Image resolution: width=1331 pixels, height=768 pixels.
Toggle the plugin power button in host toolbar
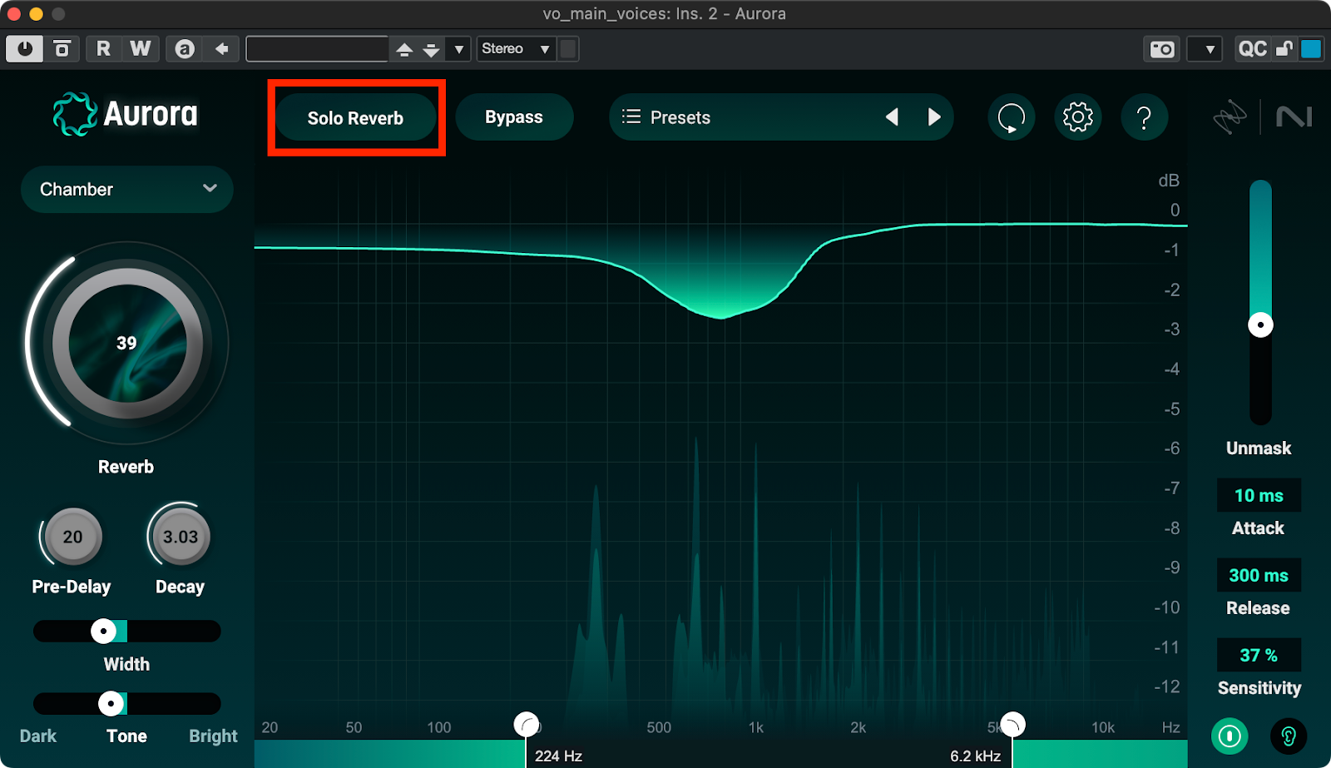pos(25,48)
